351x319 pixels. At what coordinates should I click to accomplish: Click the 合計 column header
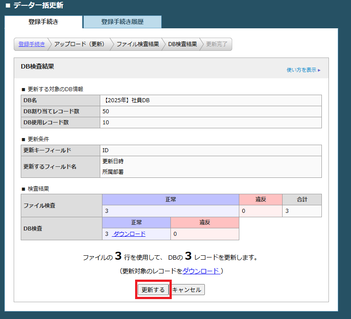click(302, 200)
